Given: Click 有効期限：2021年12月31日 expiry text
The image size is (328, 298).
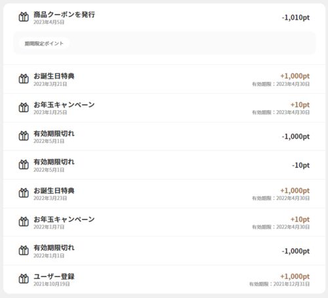Looking at the screenshot, I should (279, 284).
